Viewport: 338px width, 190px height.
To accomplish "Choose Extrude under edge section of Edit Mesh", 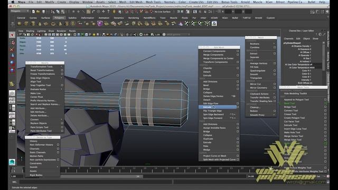I will 207,107.
